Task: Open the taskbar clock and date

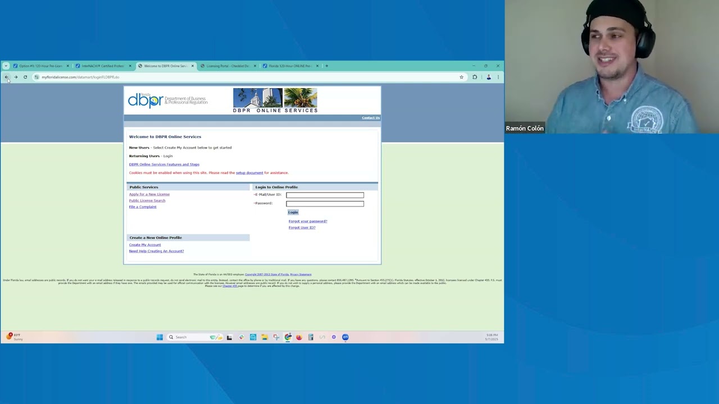Action: [x=492, y=337]
